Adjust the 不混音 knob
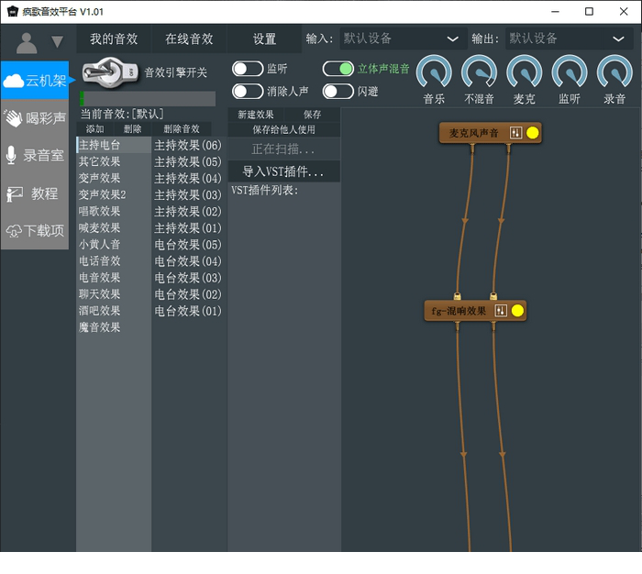 tap(479, 72)
